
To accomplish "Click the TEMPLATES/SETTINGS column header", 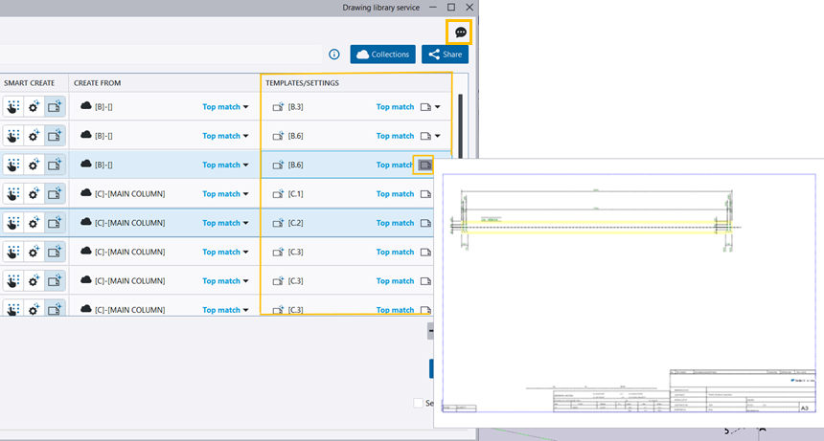I will point(302,83).
